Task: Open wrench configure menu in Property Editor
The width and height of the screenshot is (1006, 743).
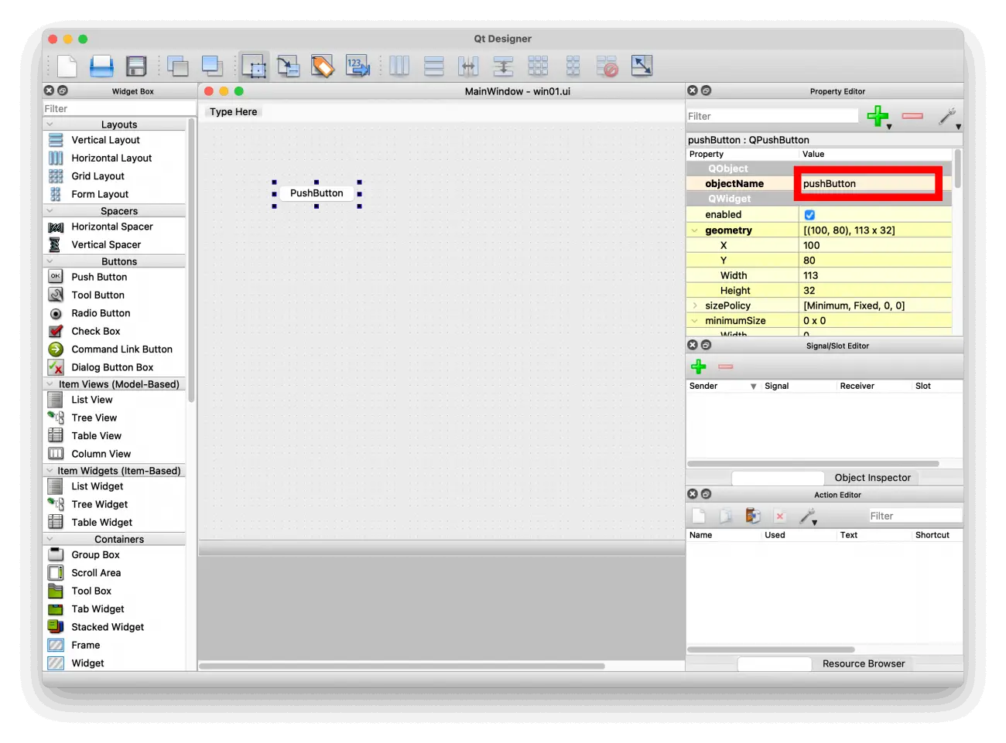Action: coord(947,117)
